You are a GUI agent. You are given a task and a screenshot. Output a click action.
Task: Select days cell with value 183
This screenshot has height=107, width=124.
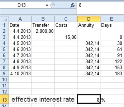[x=112, y=74]
